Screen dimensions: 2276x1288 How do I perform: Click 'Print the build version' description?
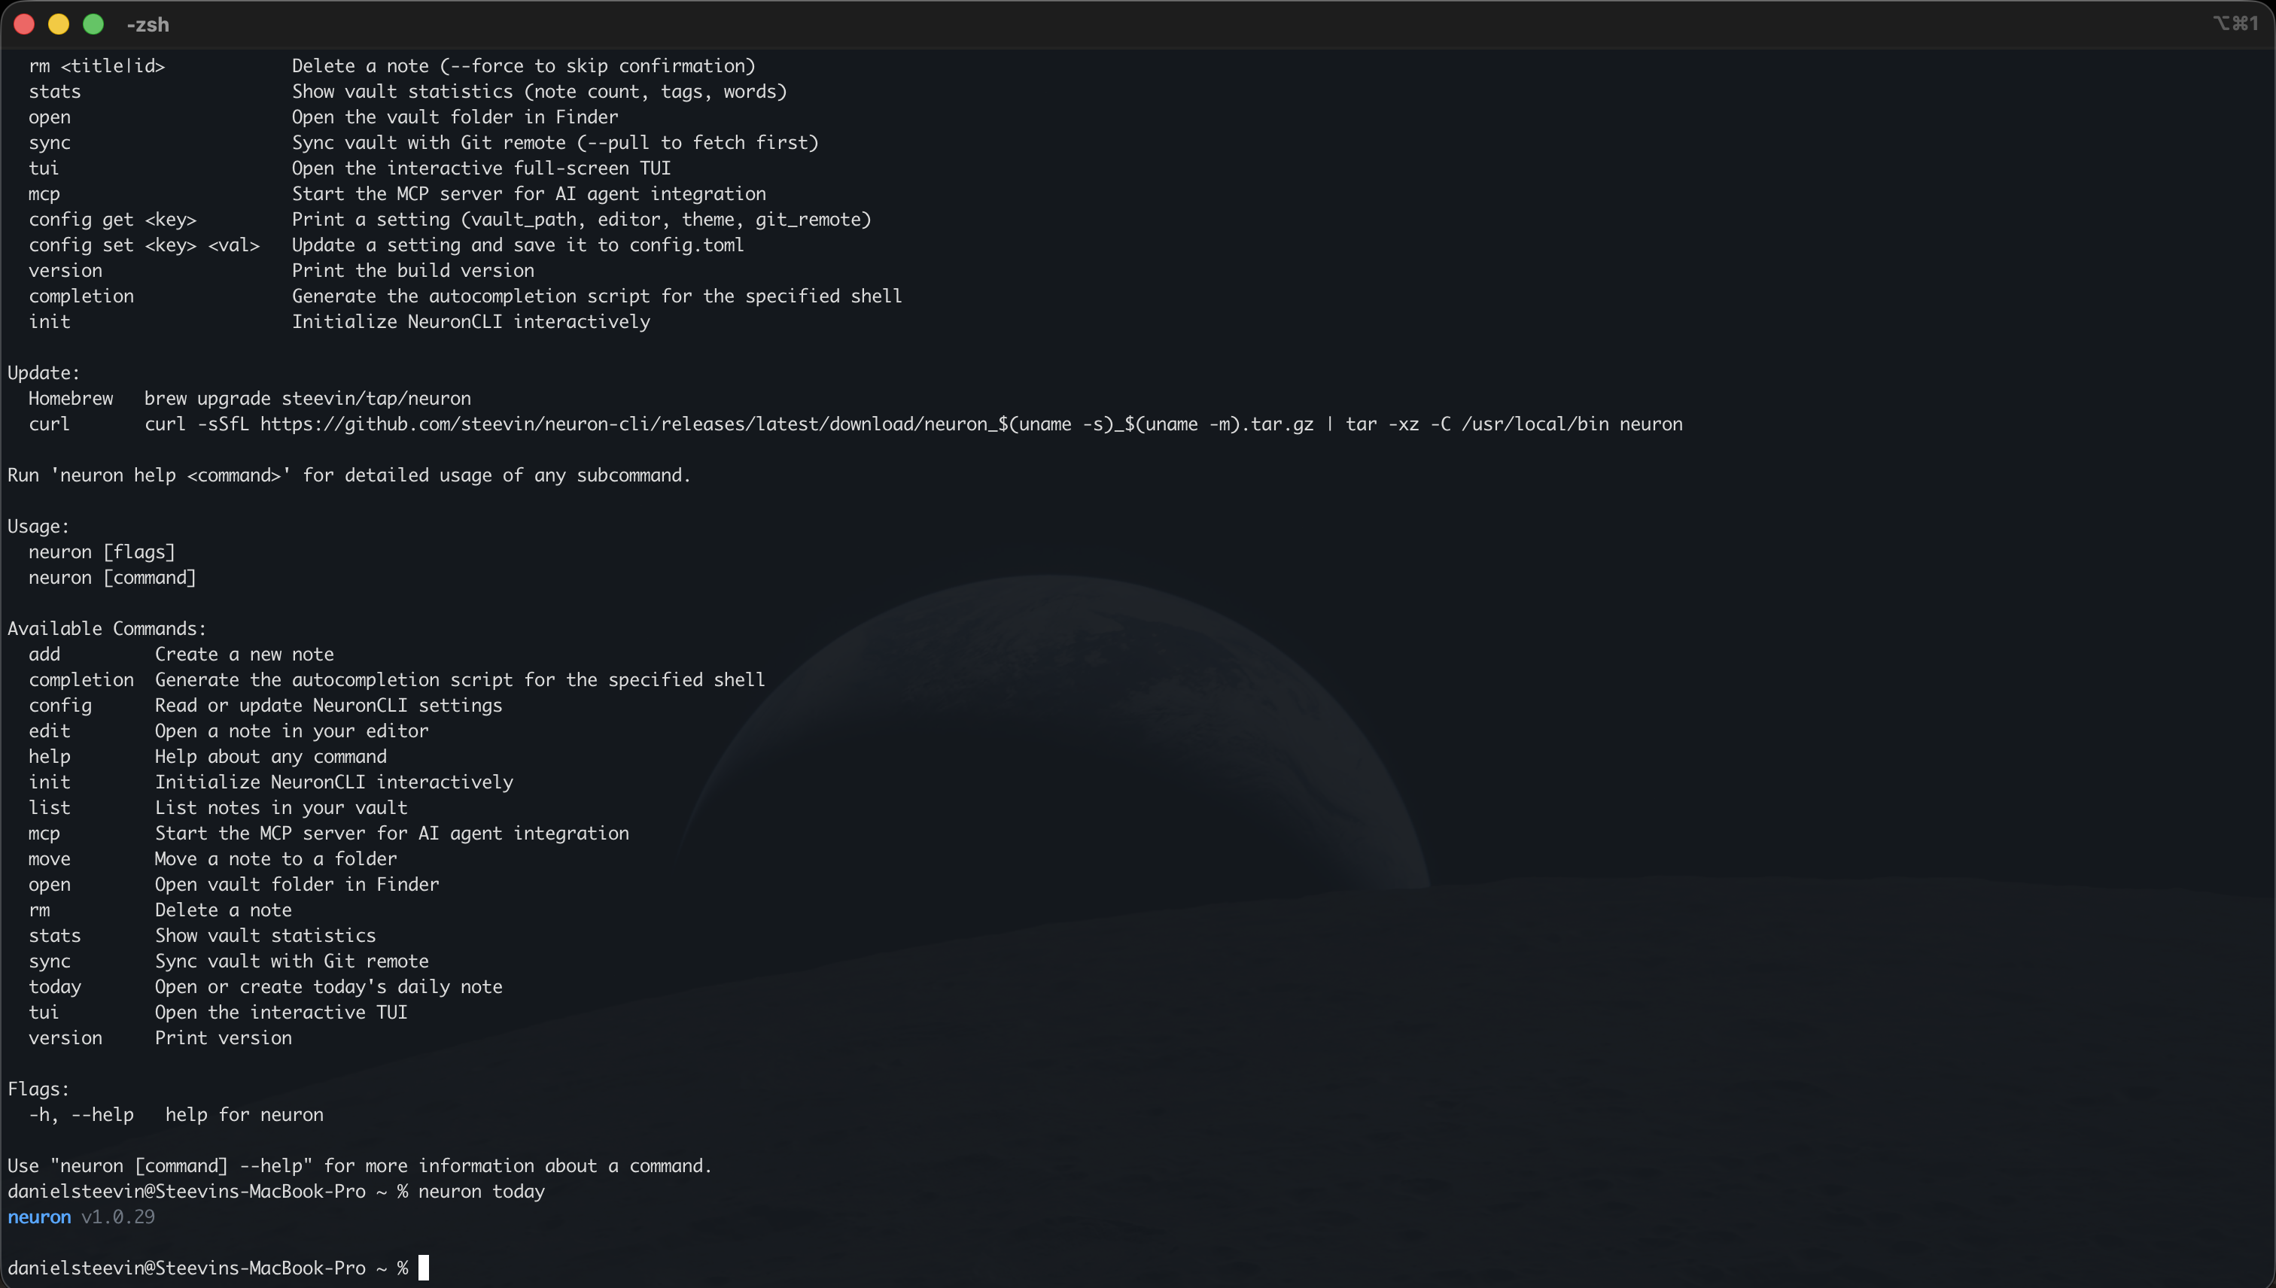[x=413, y=272]
